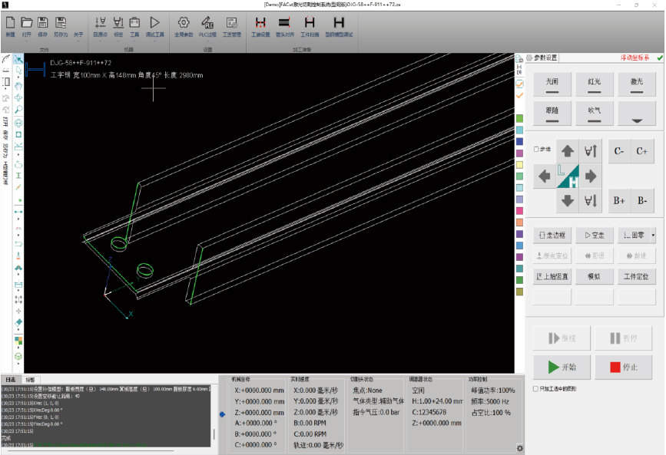The height and width of the screenshot is (455, 666).
Task: Click the 上抬竖直 button
Action: coord(552,276)
